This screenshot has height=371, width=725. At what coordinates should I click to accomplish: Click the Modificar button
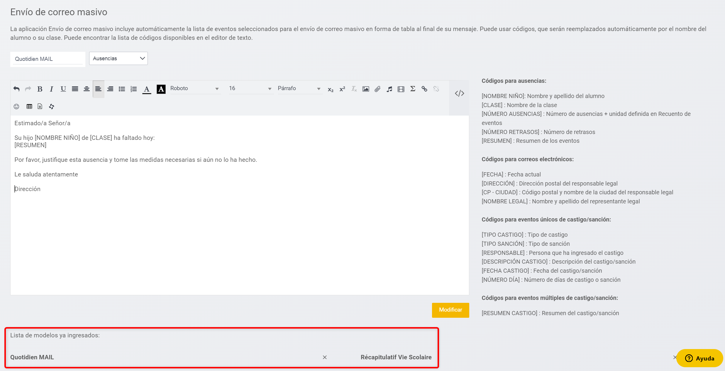(x=450, y=310)
